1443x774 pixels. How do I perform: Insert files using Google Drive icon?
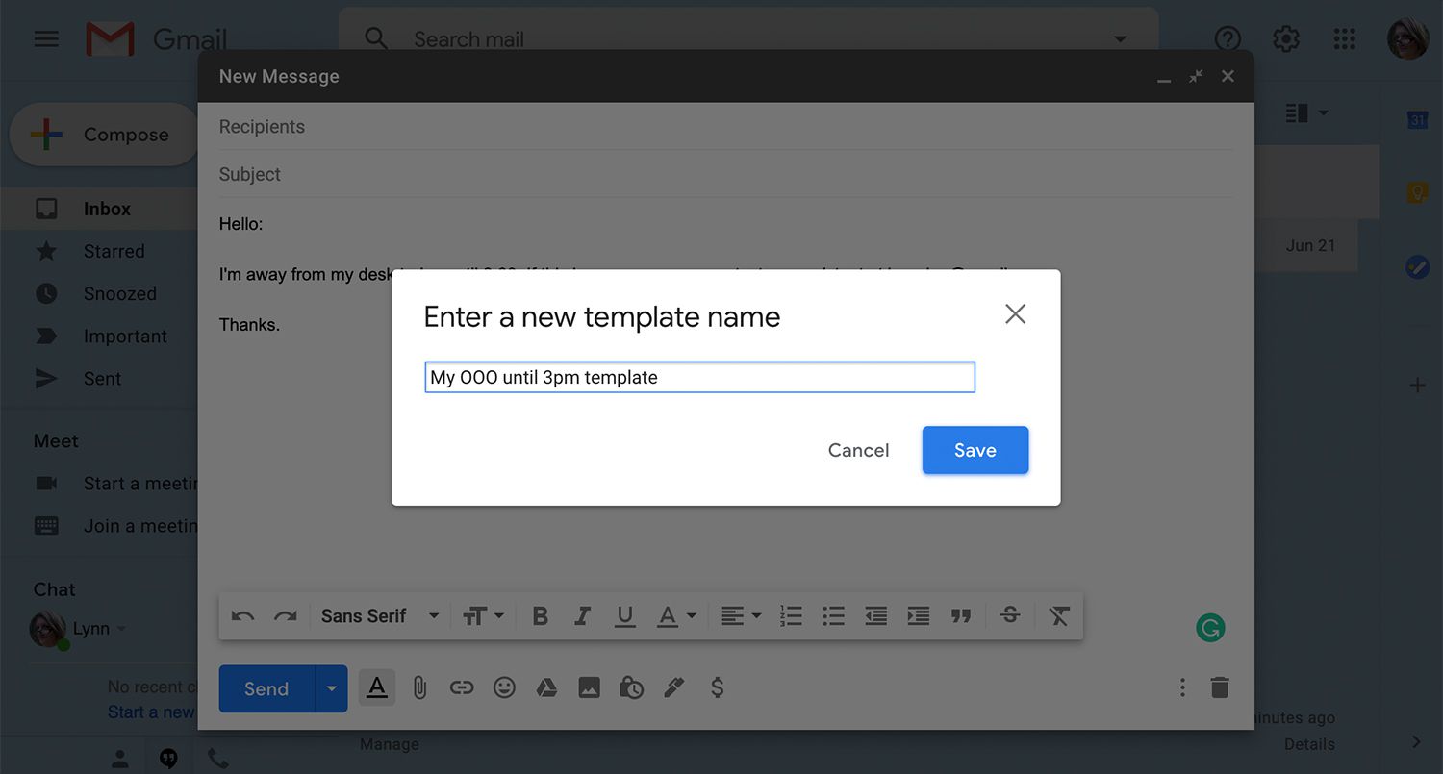546,687
